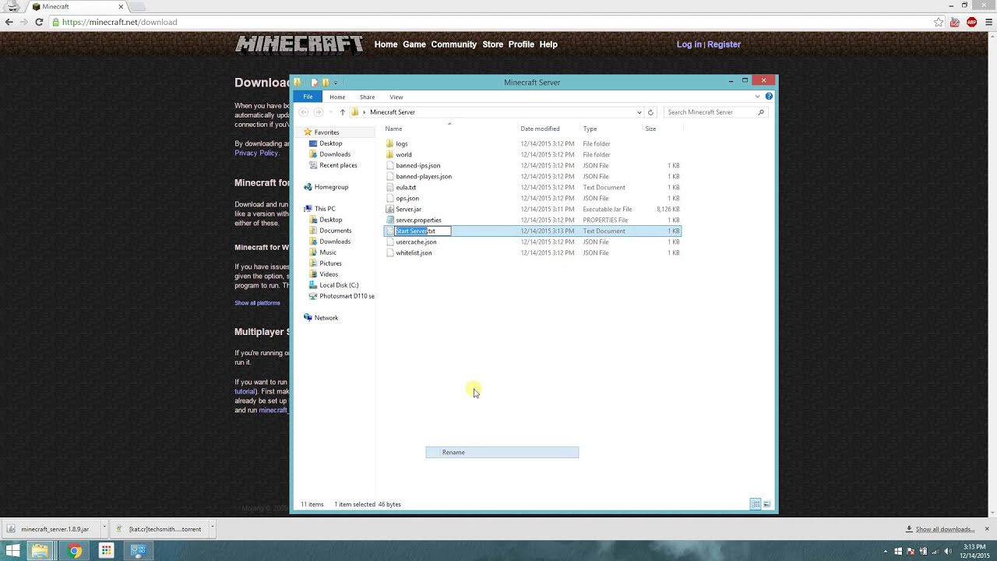
Task: Go back in Chrome browser
Action: (x=9, y=22)
